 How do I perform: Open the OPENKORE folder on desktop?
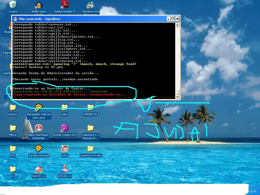click(x=90, y=108)
